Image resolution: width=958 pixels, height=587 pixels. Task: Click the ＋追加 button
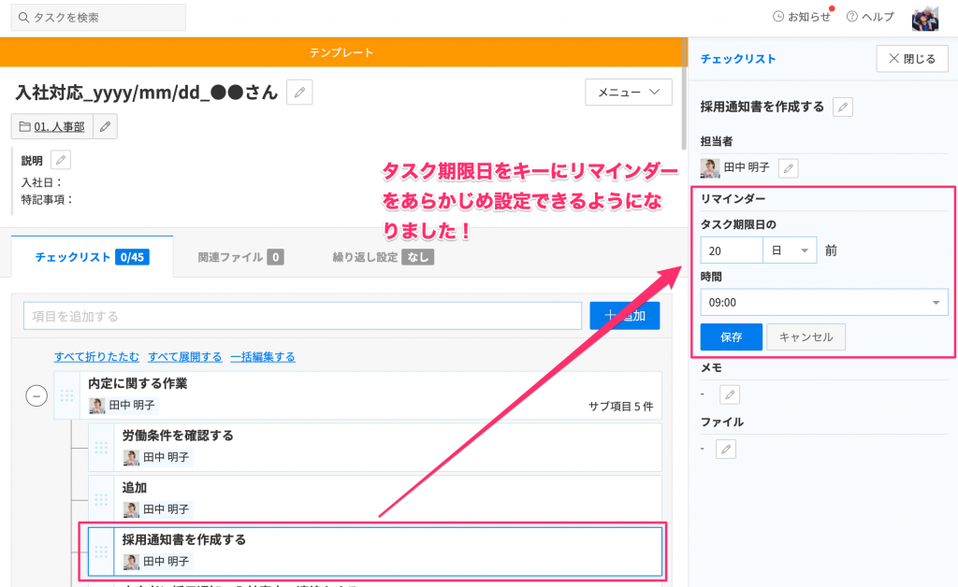coord(624,316)
